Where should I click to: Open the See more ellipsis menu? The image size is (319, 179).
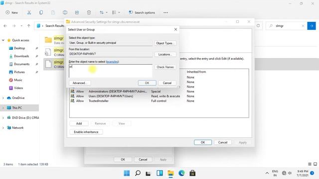[x=165, y=12]
